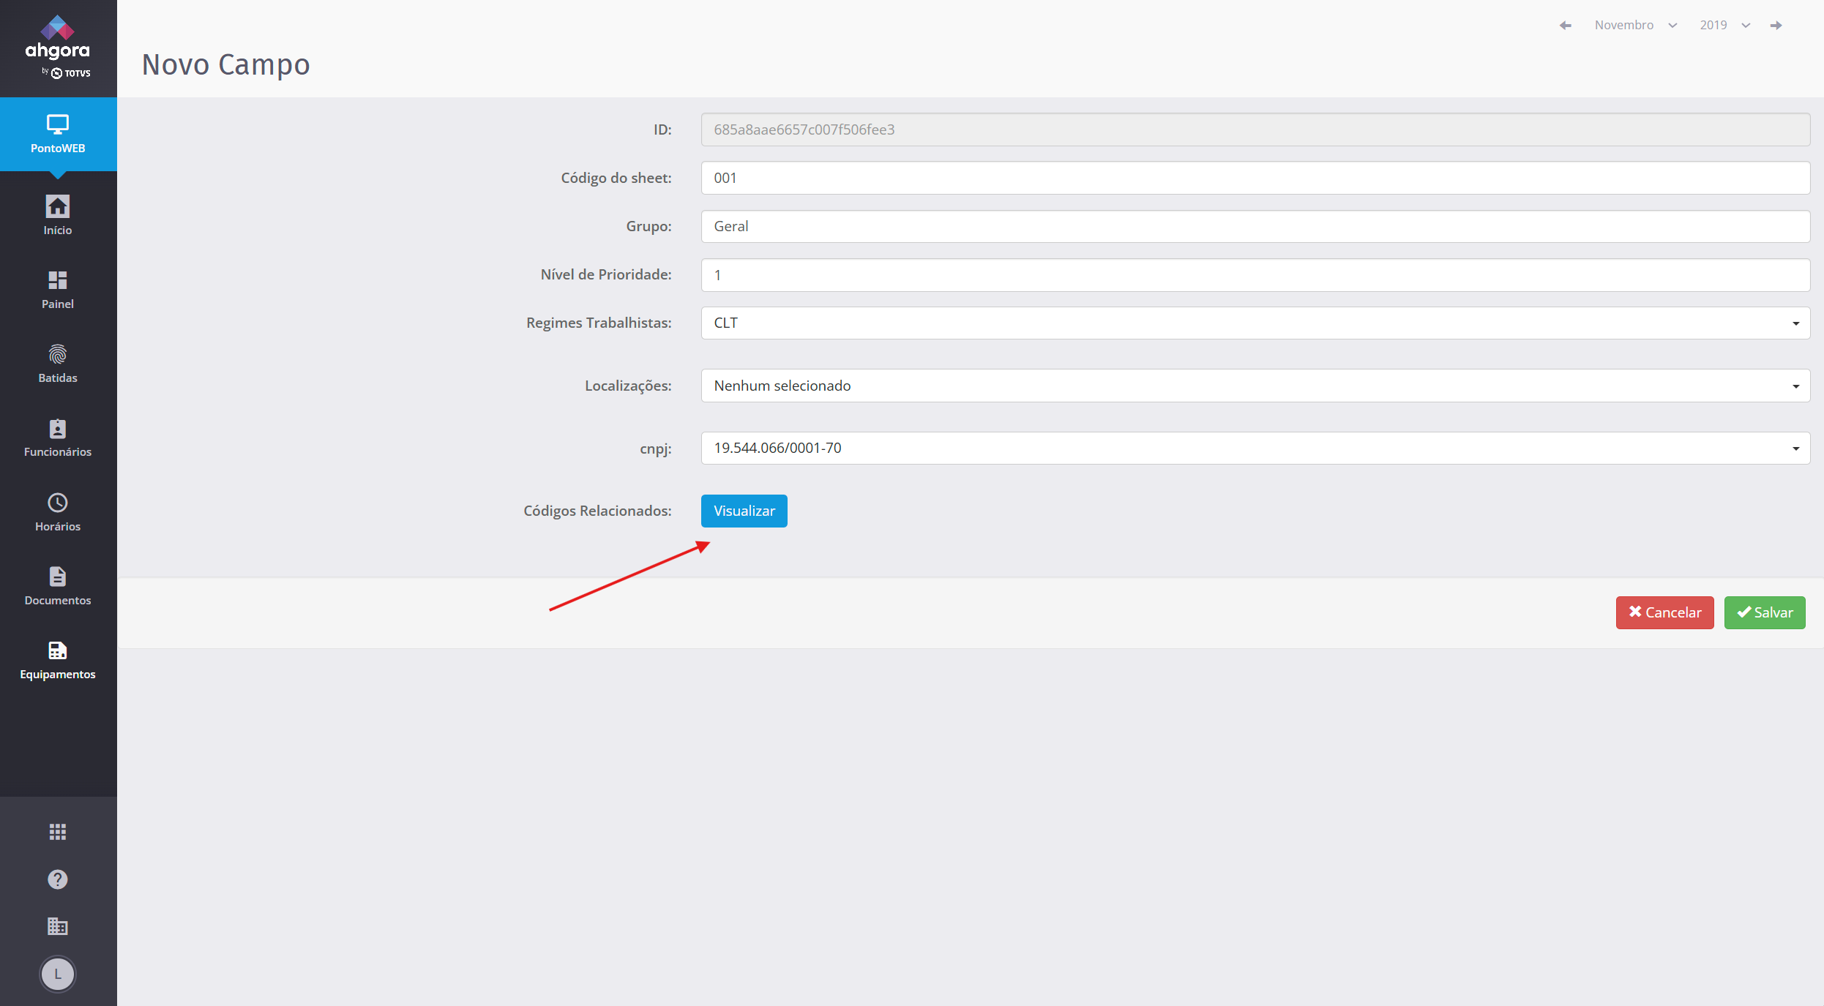Open the Novembro month selector

[1635, 25]
